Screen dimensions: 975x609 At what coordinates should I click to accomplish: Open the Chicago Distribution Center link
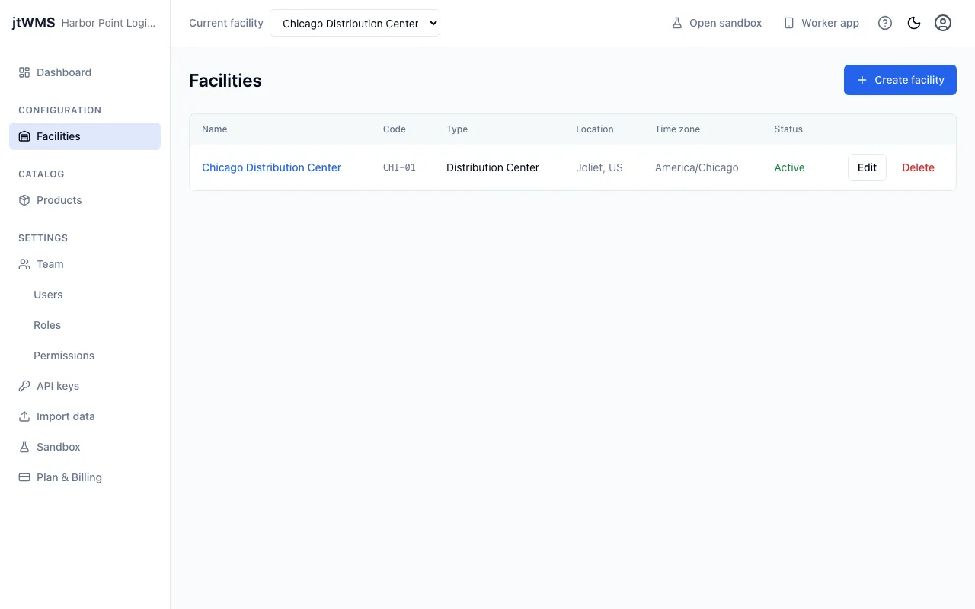(x=271, y=167)
